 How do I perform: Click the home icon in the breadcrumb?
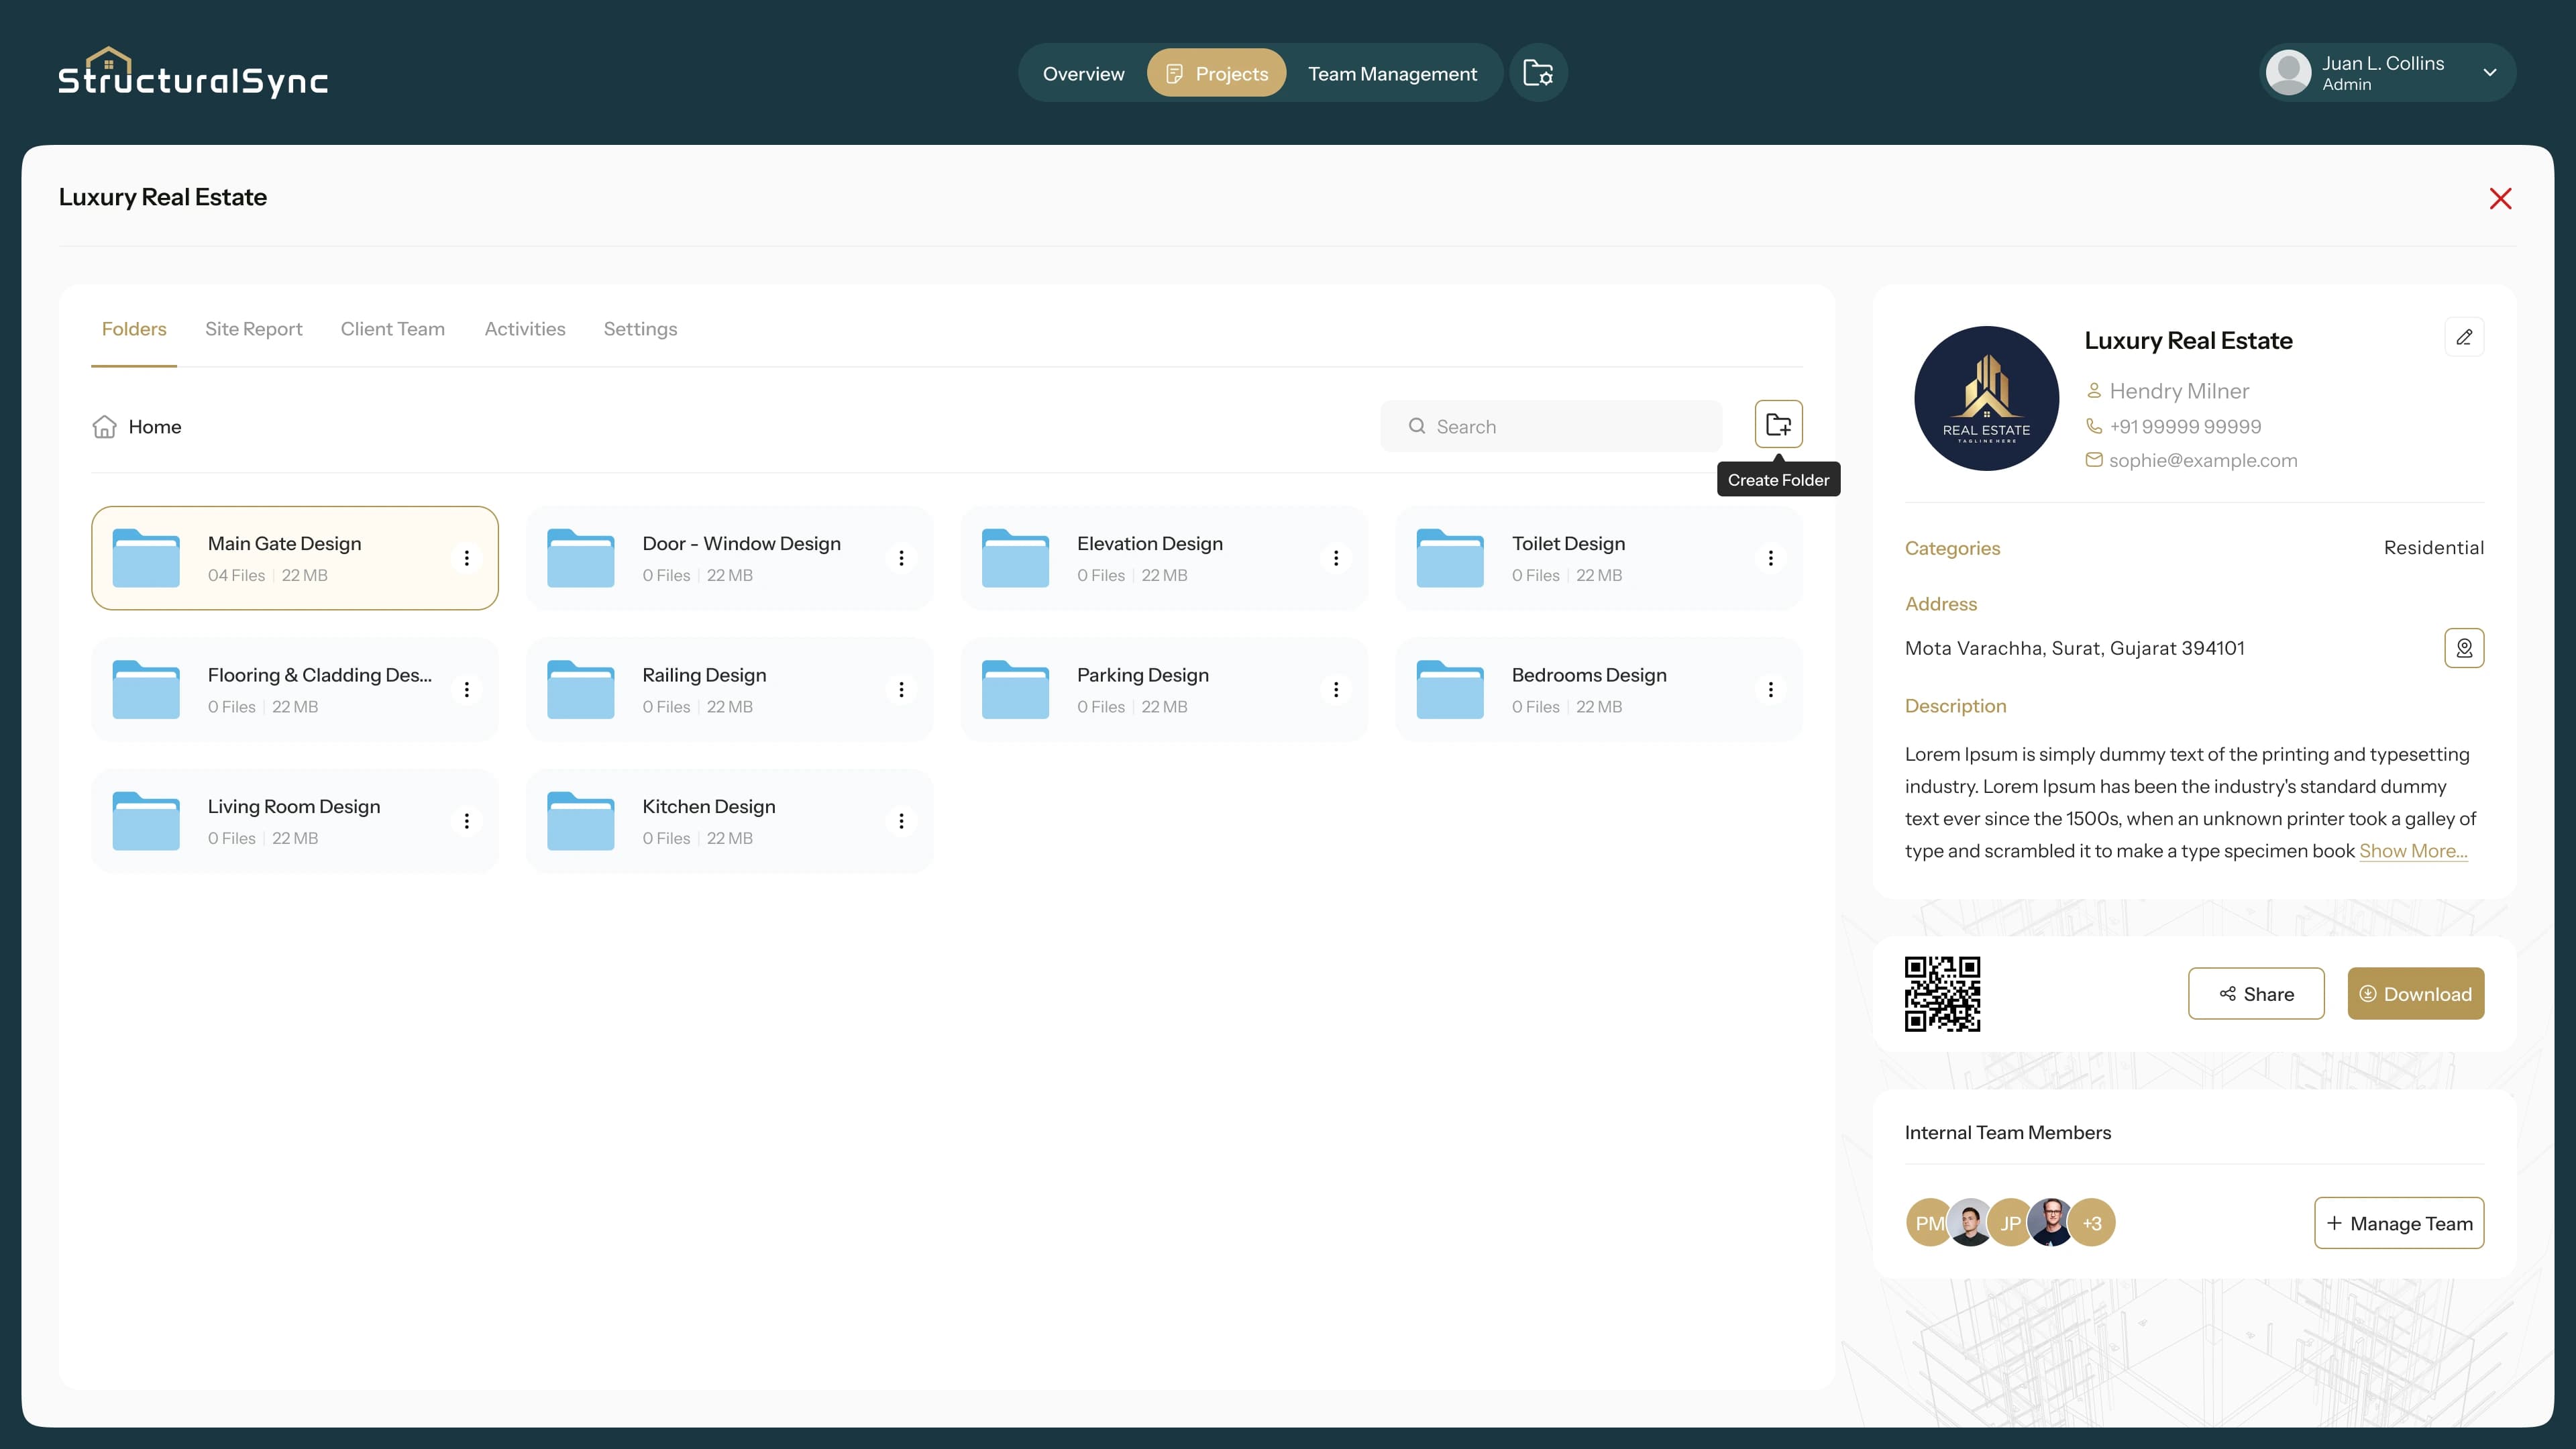(105, 426)
